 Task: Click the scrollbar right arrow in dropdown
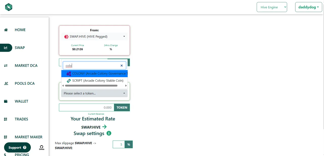(x=126, y=86)
